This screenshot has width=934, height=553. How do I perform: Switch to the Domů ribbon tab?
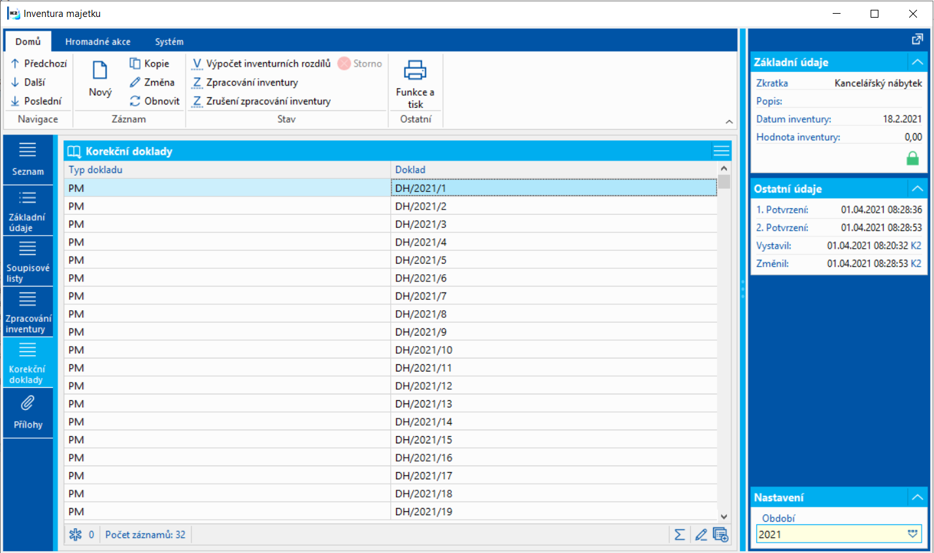28,41
